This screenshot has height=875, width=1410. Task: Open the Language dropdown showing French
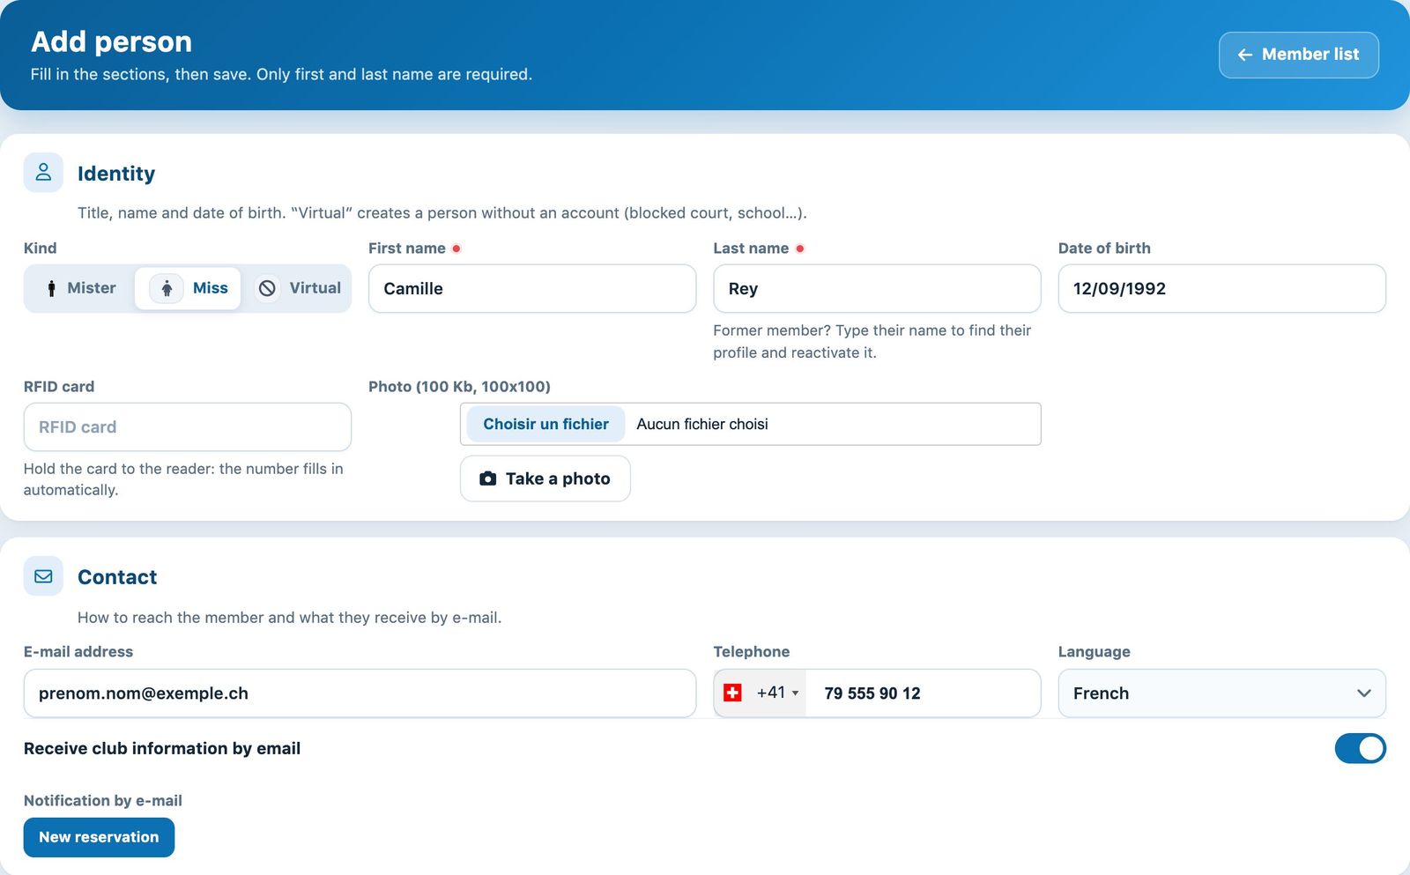tap(1221, 693)
